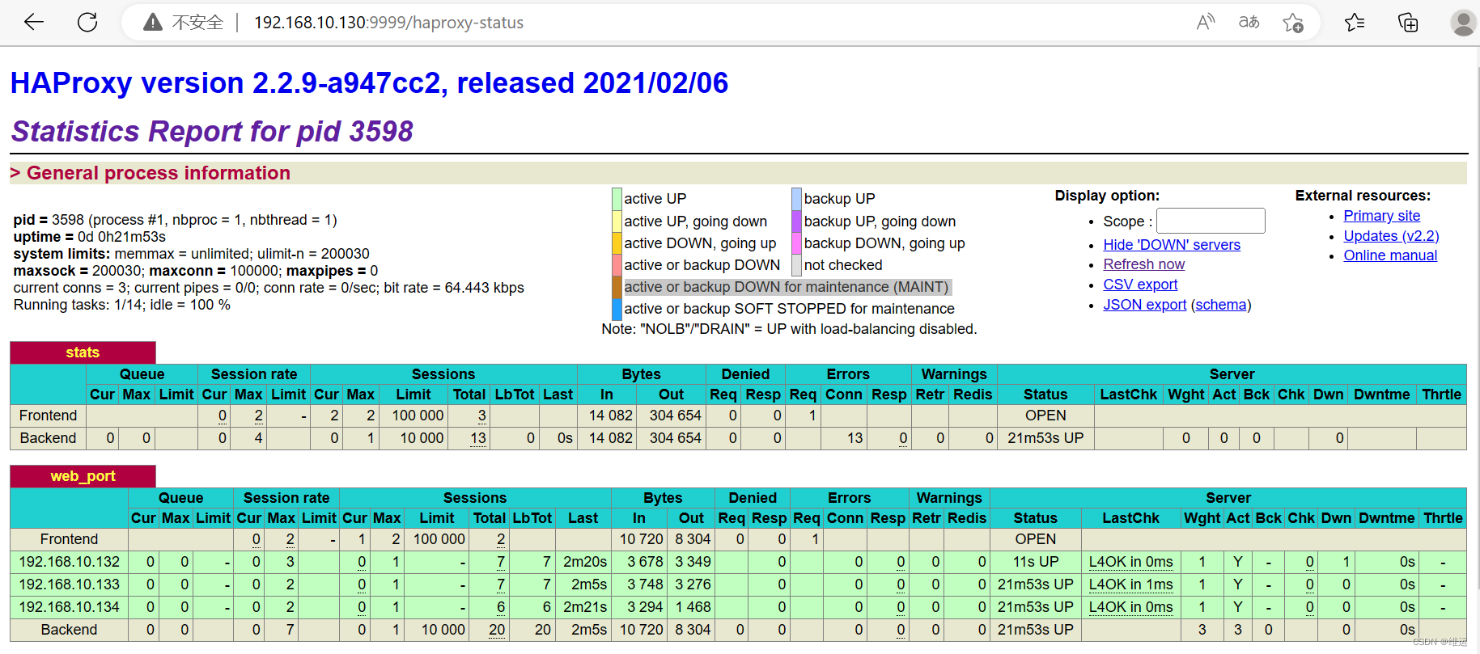This screenshot has width=1480, height=654.
Task: Click Statistics Report for pid 3598 heading
Action: [x=212, y=131]
